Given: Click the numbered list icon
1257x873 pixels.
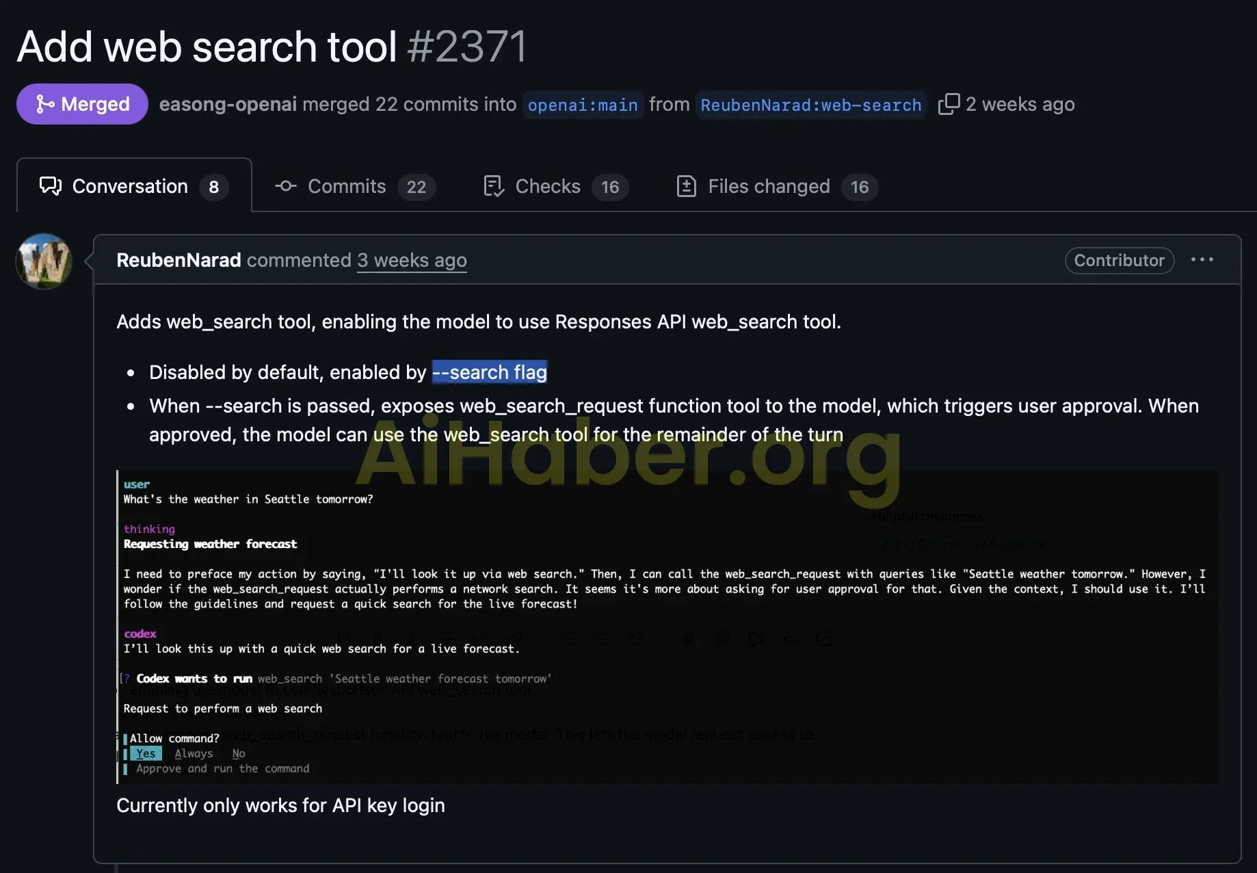Looking at the screenshot, I should (602, 638).
